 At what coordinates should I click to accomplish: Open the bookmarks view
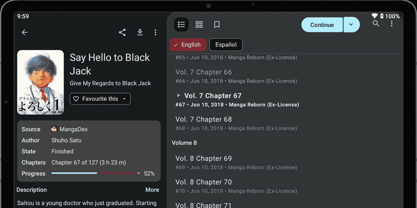tap(217, 25)
